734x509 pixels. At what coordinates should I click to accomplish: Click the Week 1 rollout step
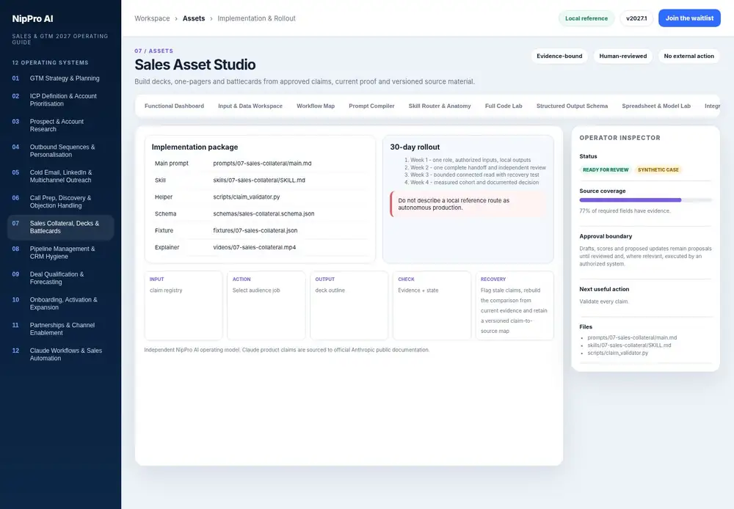coord(467,160)
